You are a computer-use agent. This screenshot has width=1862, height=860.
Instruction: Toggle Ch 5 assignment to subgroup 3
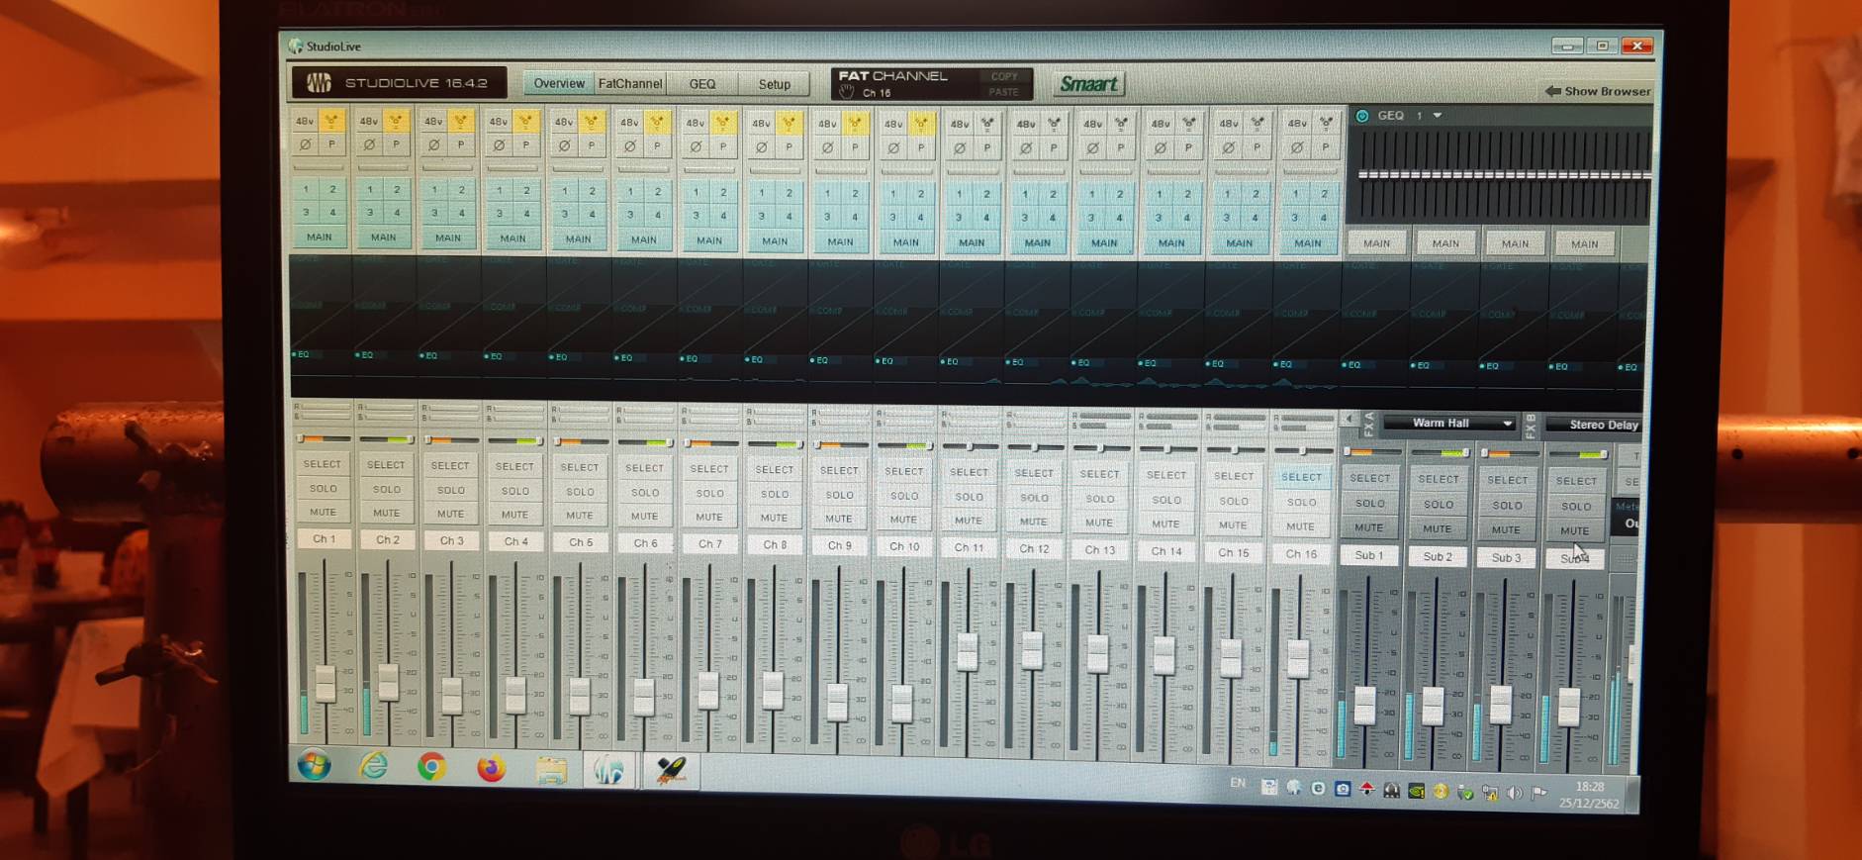565,214
